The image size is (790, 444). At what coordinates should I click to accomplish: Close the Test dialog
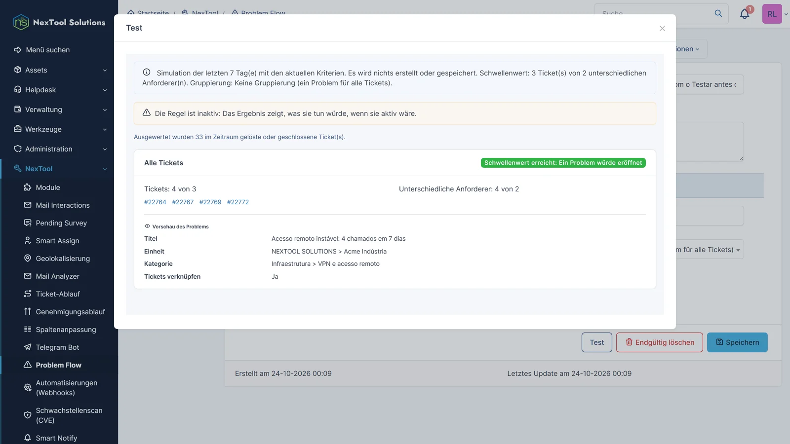click(662, 28)
